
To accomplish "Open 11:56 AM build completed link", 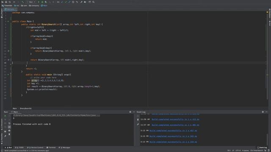I will point(175,119).
